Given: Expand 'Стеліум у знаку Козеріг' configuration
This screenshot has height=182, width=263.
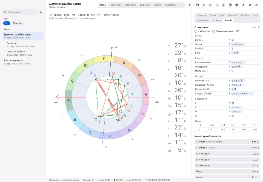Looking at the screenshot, I should point(227,142).
